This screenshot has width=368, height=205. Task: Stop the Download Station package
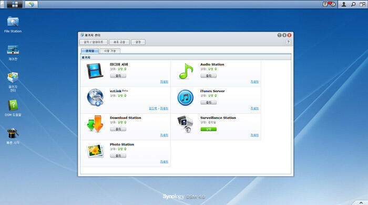coord(118,129)
